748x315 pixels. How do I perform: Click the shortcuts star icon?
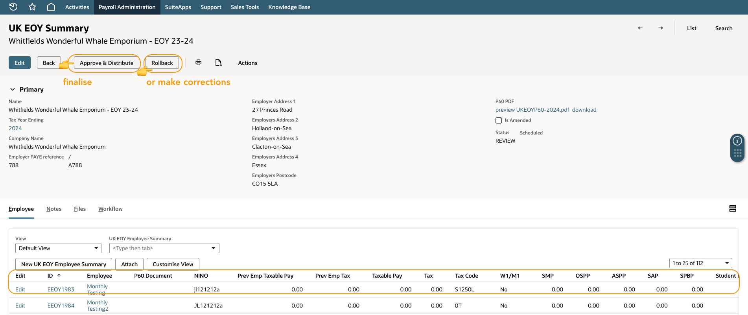32,7
